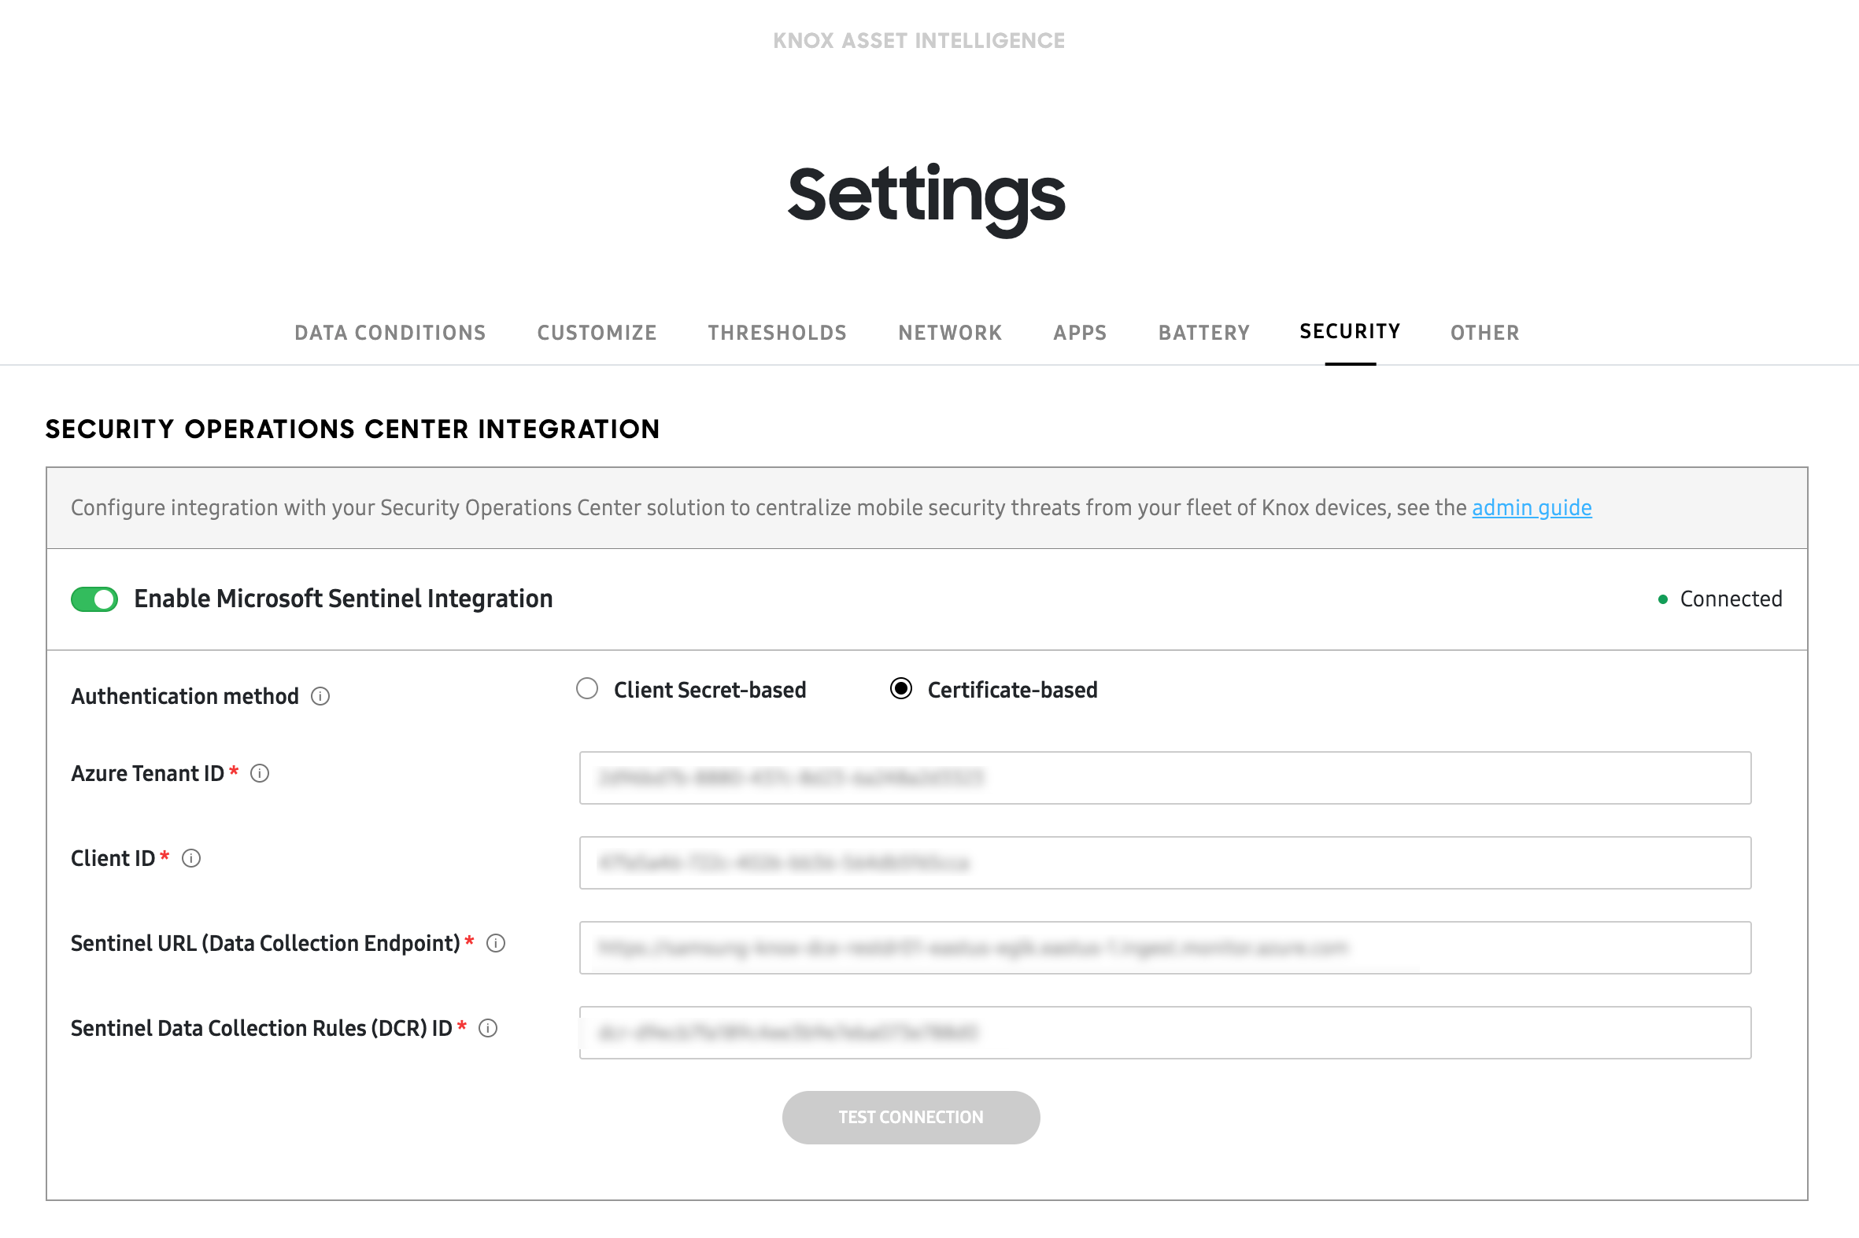Click info icon beside Authentication method
This screenshot has width=1859, height=1238.
[x=320, y=696]
